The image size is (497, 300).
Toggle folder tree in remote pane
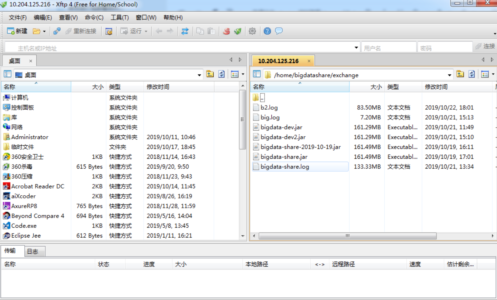pos(257,74)
